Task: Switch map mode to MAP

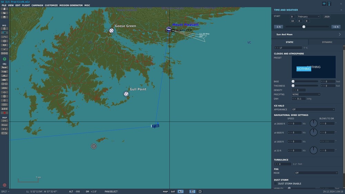Action: (165, 192)
